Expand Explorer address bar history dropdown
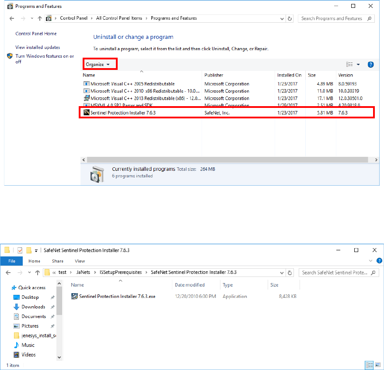This screenshot has width=384, height=370. pos(282,273)
